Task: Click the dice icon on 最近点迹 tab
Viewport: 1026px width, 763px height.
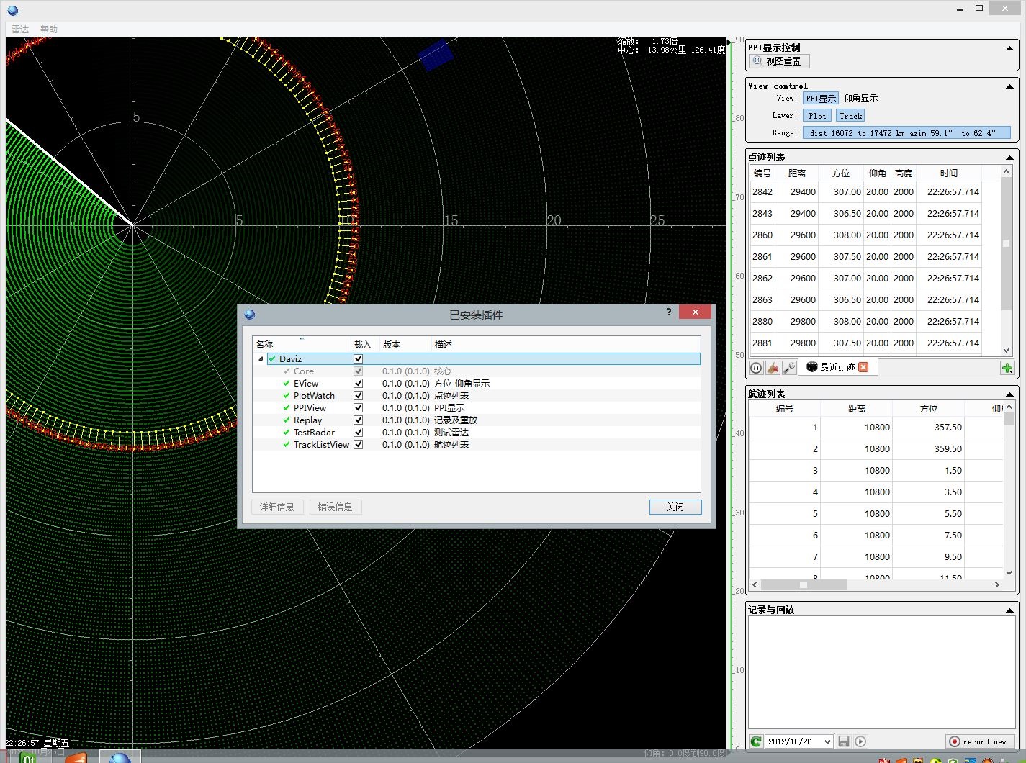Action: coord(812,367)
